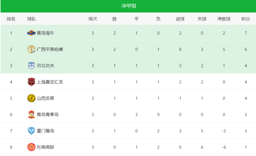Click the 积分 column header

coord(245,19)
